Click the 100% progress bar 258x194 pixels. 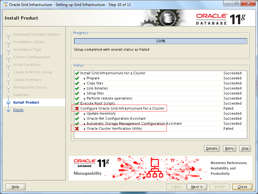pyautogui.click(x=161, y=41)
